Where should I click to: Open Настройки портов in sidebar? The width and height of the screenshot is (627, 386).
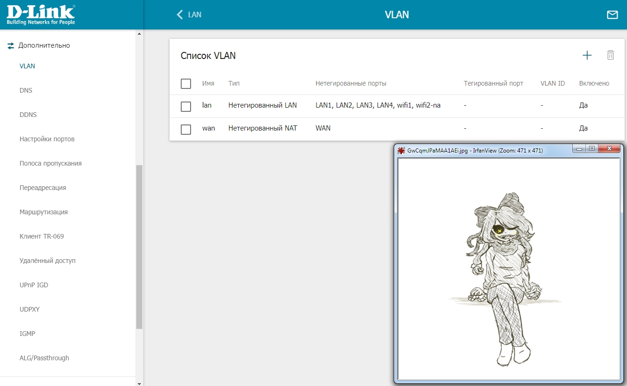tap(47, 139)
